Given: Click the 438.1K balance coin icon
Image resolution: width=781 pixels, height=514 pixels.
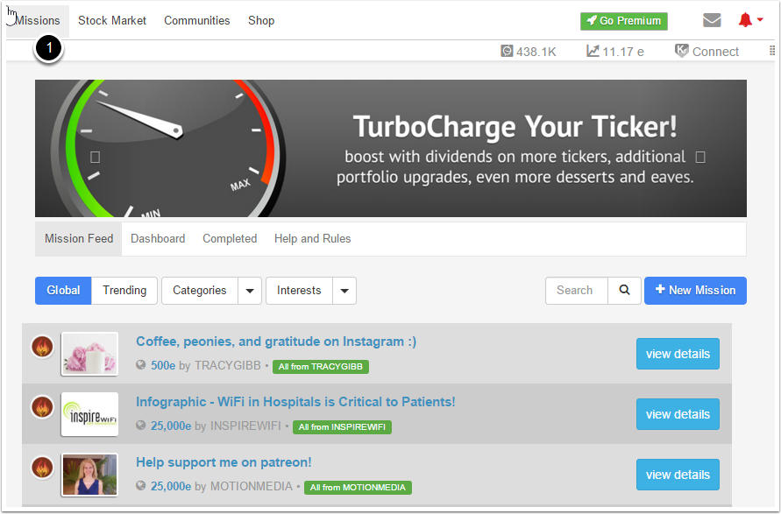Looking at the screenshot, I should click(507, 52).
